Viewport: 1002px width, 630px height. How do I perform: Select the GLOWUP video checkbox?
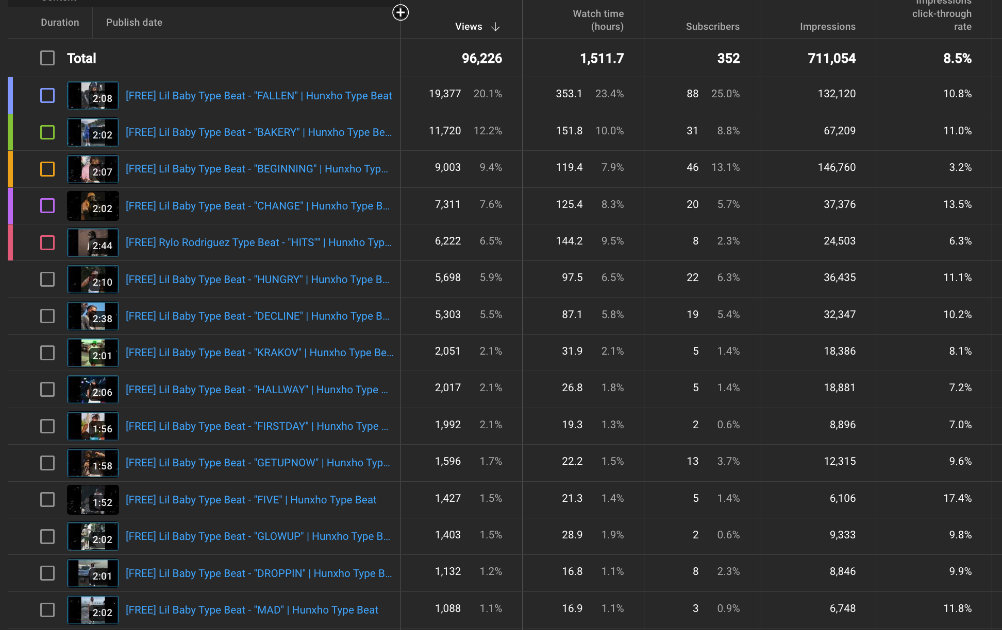click(x=47, y=536)
